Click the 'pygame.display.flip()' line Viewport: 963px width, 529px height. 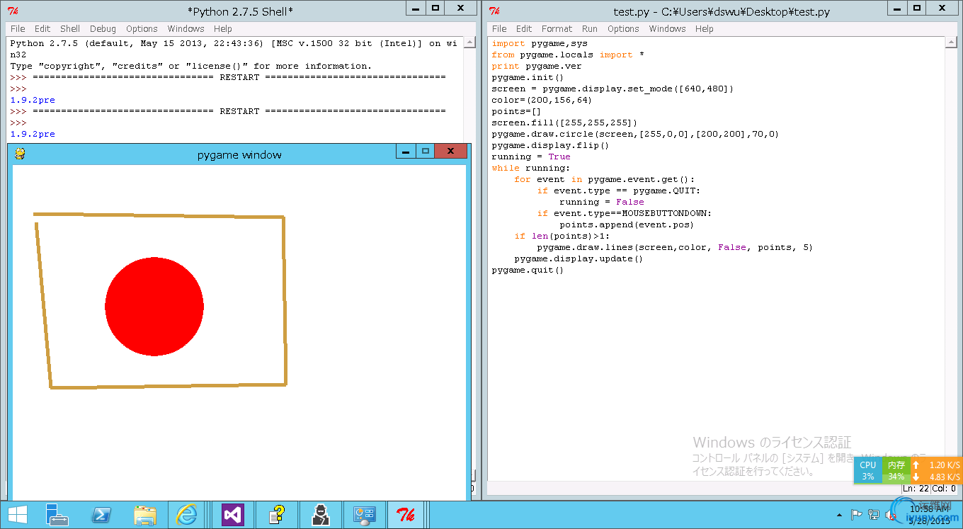pyautogui.click(x=550, y=145)
